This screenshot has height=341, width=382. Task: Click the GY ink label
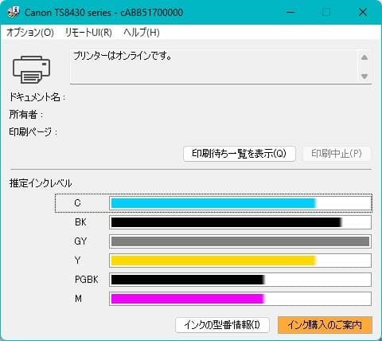80,241
